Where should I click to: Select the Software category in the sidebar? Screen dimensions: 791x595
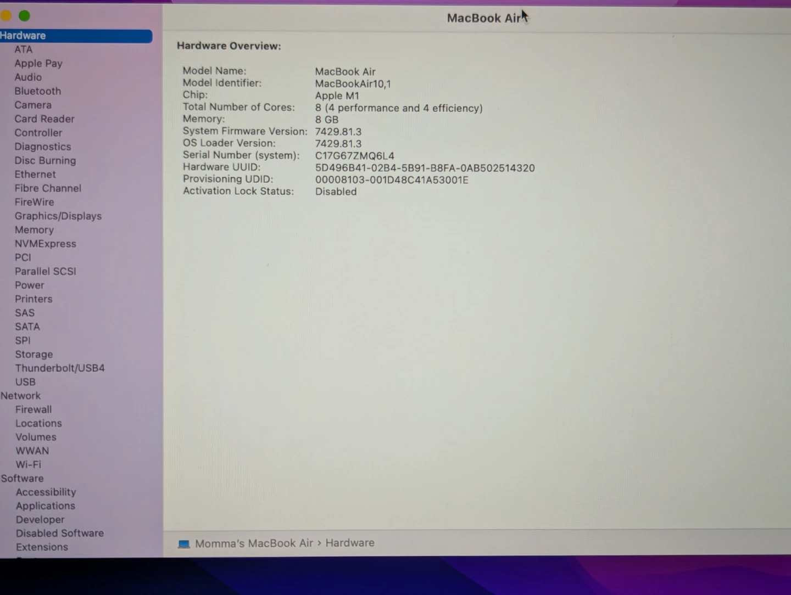click(x=22, y=478)
